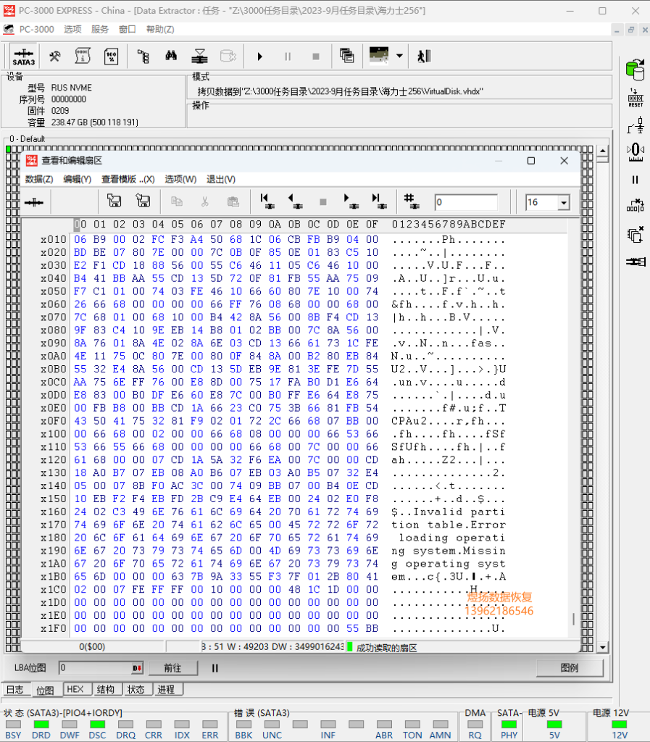Click the go-to-sector hash icon
The image size is (650, 742).
click(411, 201)
